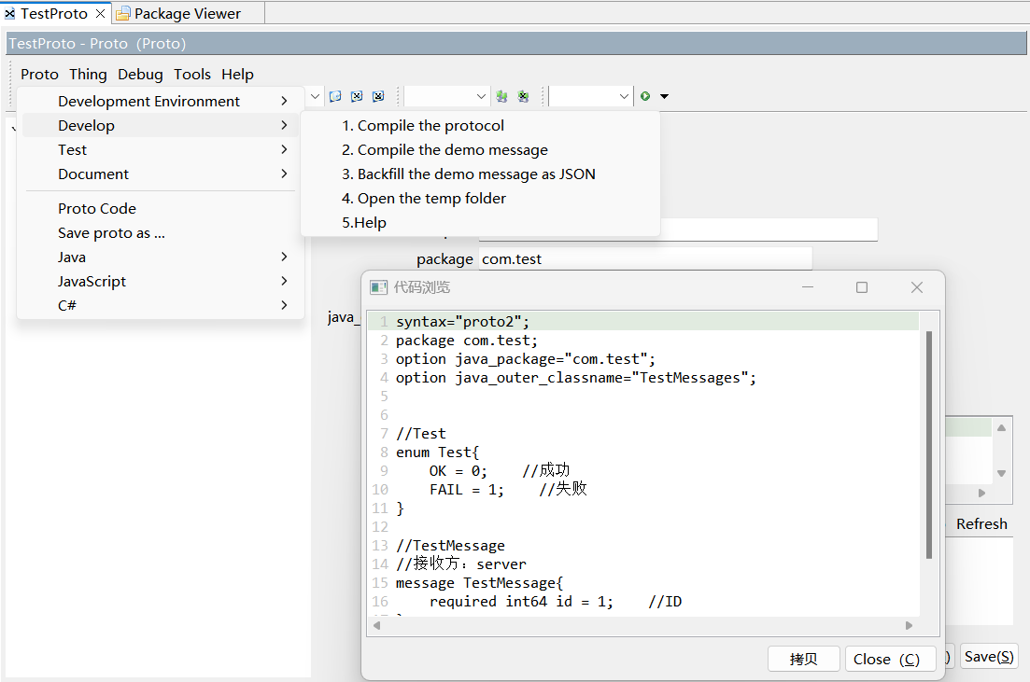Click the TestProto tab icon
Viewport: 1030px width, 682px height.
[x=10, y=14]
